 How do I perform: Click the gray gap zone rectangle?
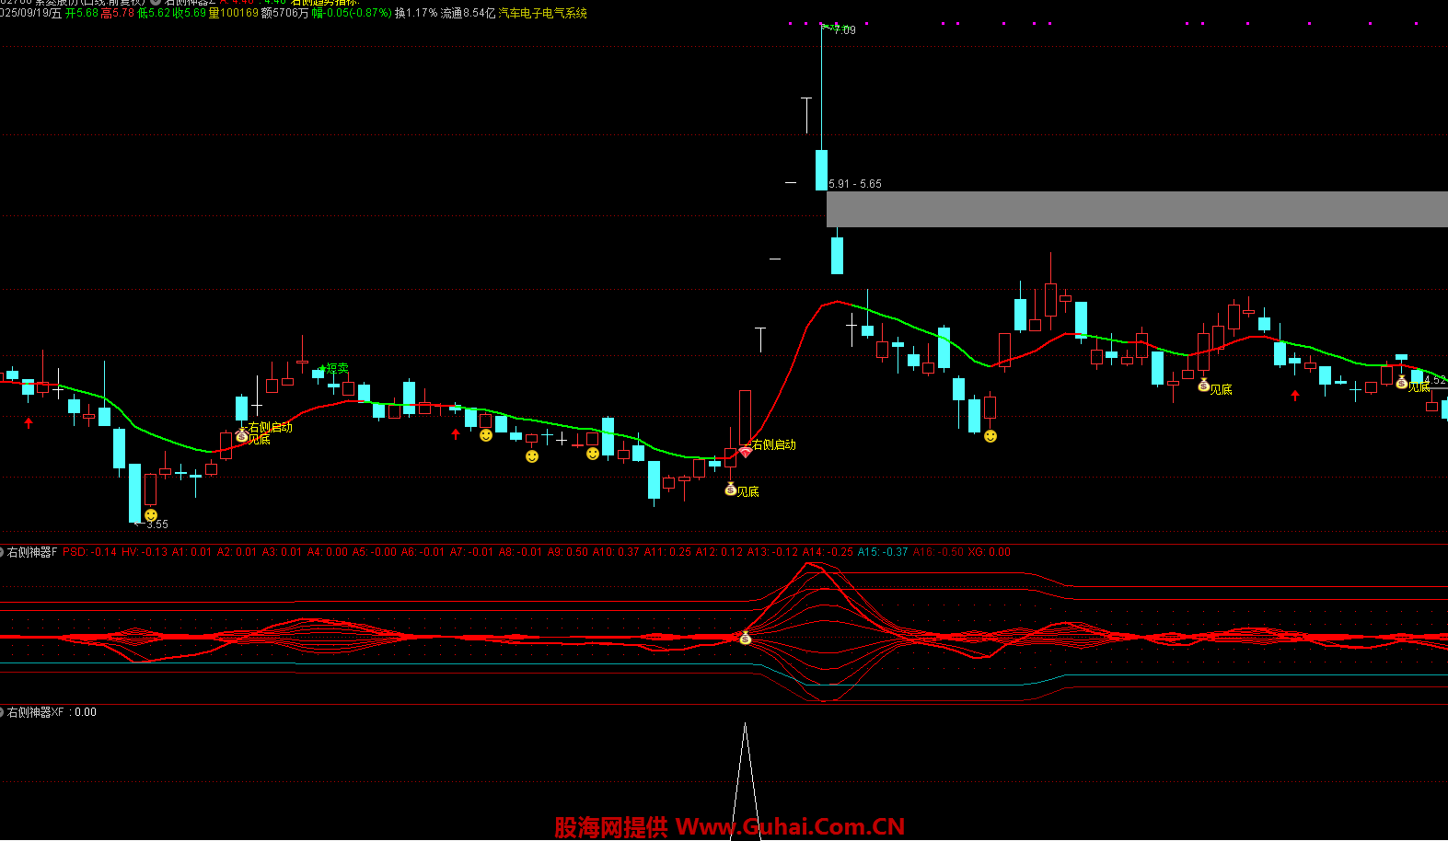[1137, 209]
